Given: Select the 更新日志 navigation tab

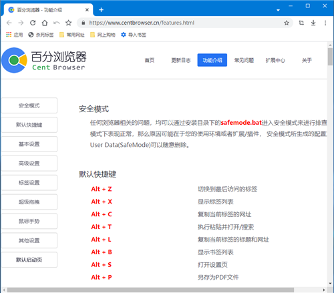Looking at the screenshot, I should (181, 60).
